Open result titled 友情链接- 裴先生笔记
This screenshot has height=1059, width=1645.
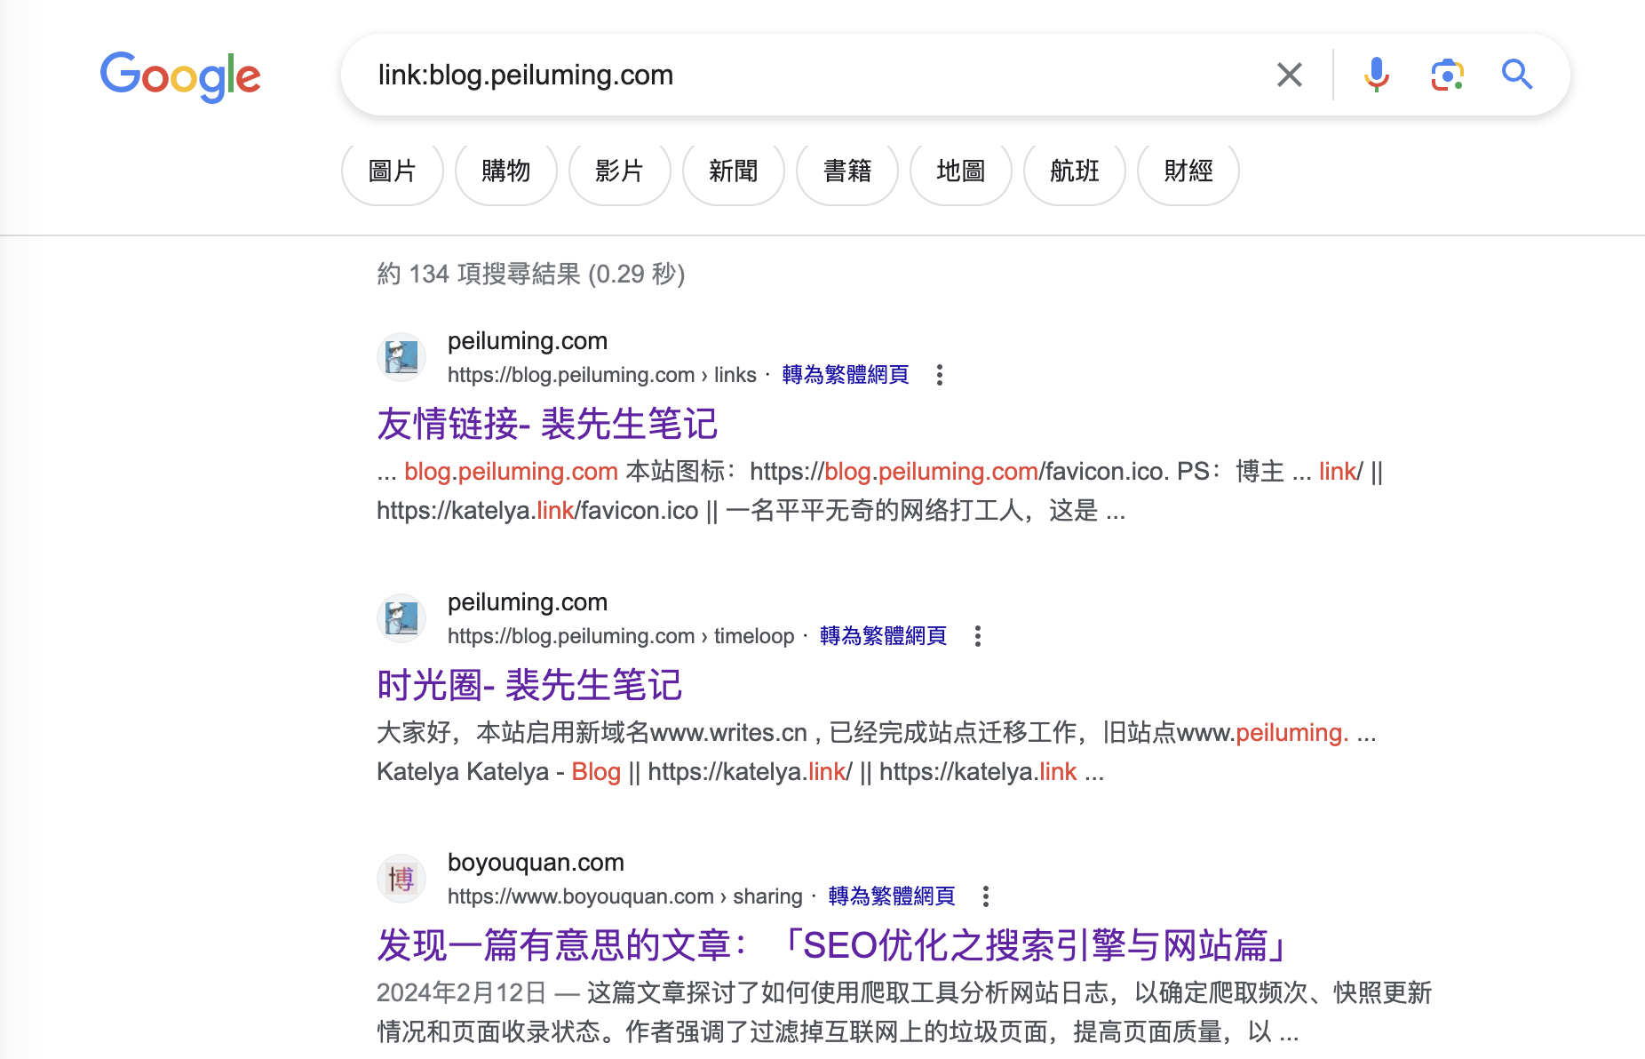click(547, 424)
